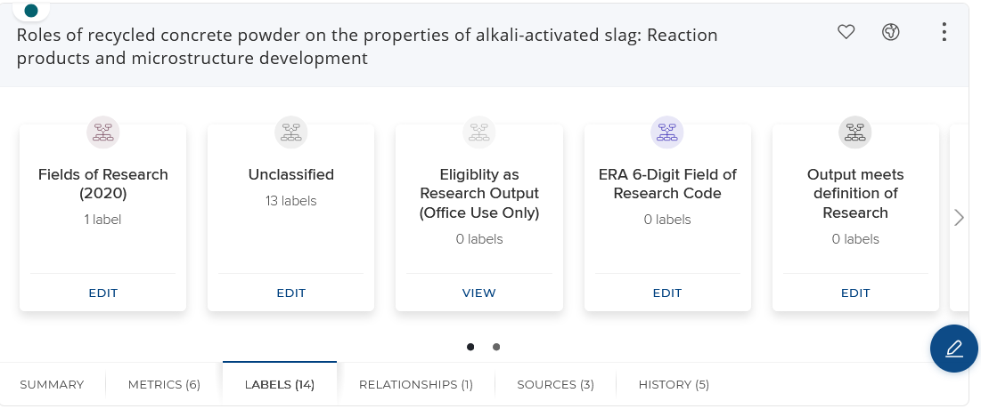Screen dimensions: 981x409
Task: Edit ERA 6-Digit Field of Research Code
Action: click(x=667, y=293)
